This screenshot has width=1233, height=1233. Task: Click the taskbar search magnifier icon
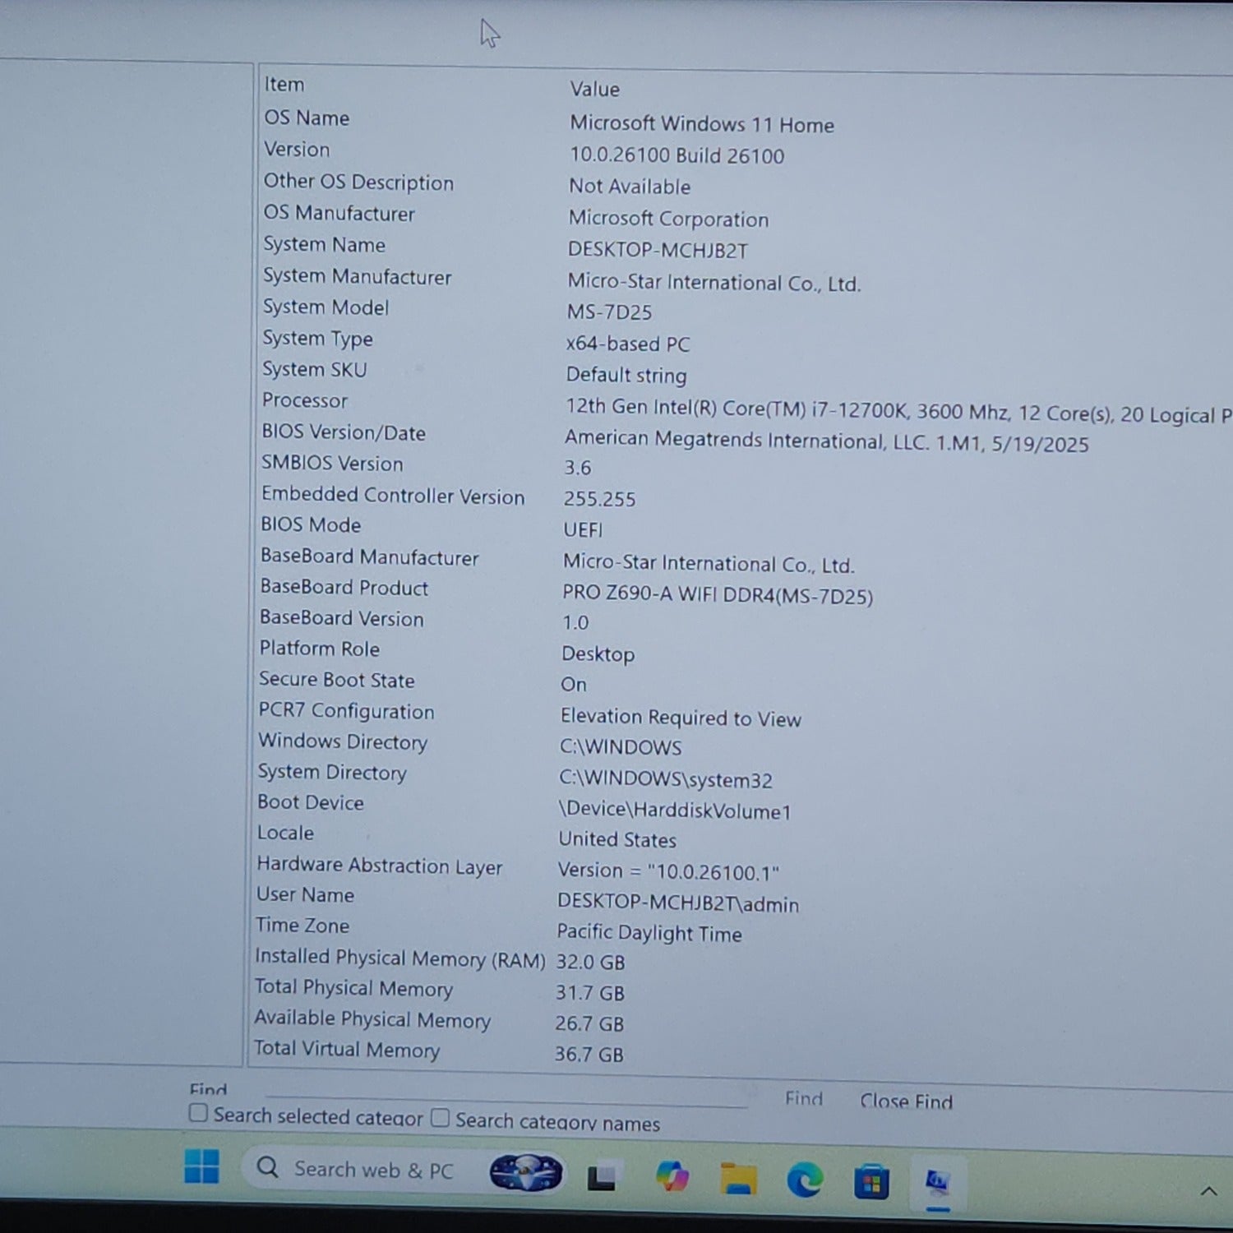(x=267, y=1167)
